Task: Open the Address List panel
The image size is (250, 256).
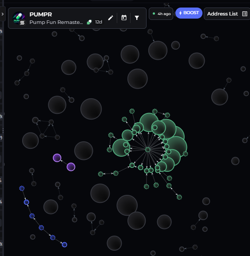Action: 227,14
